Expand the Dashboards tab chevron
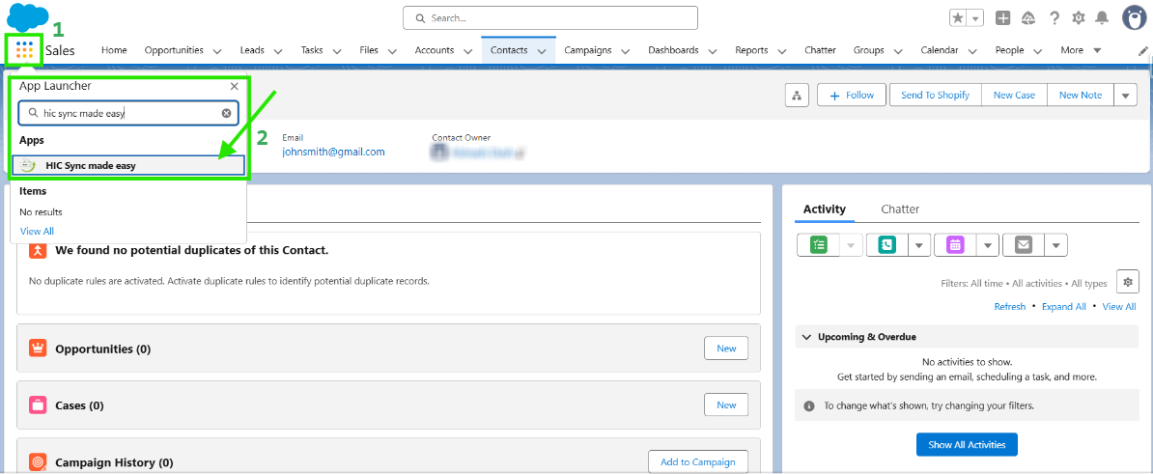The image size is (1153, 474). tap(712, 51)
